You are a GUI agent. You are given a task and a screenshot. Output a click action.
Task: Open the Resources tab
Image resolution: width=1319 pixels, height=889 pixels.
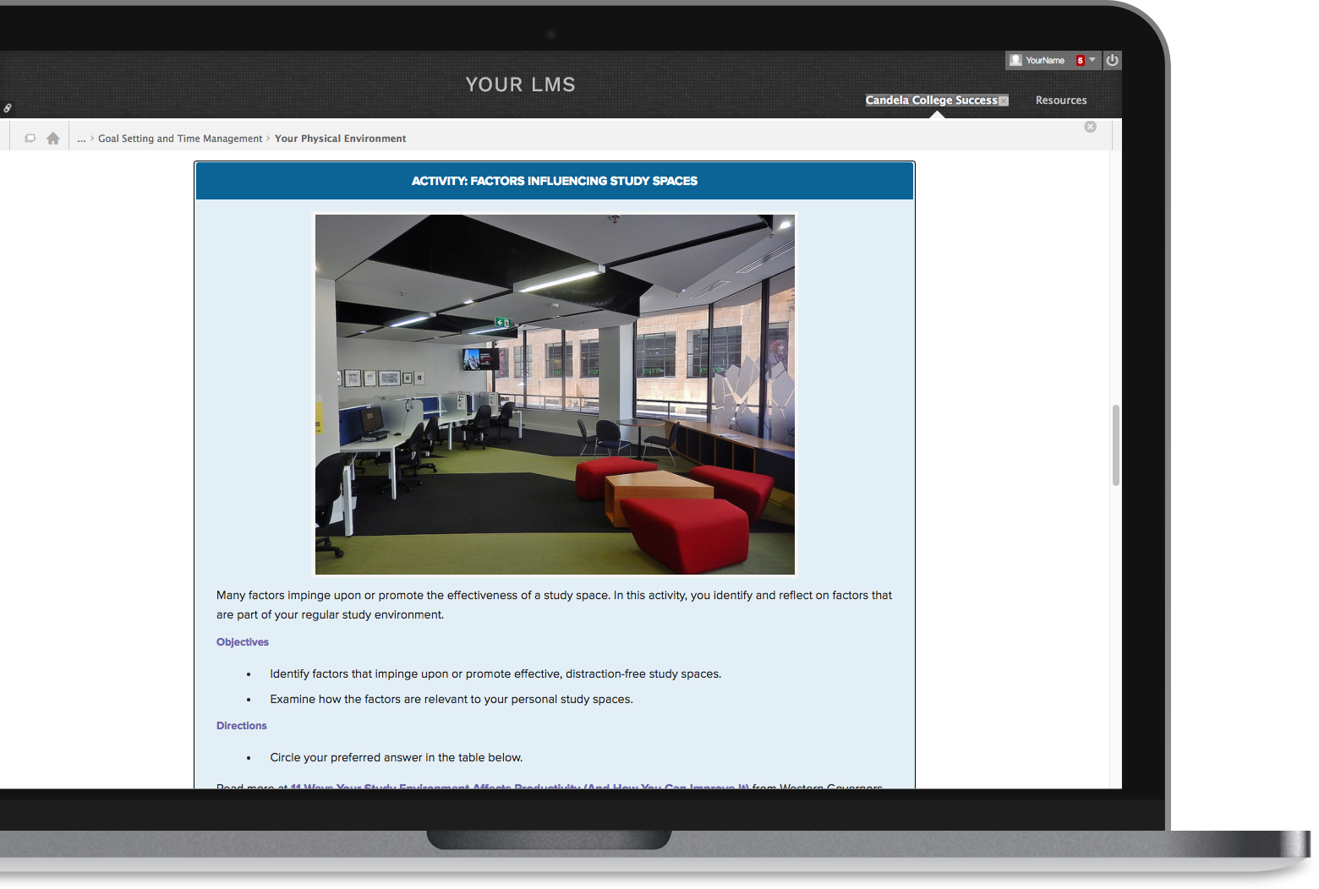(1060, 100)
